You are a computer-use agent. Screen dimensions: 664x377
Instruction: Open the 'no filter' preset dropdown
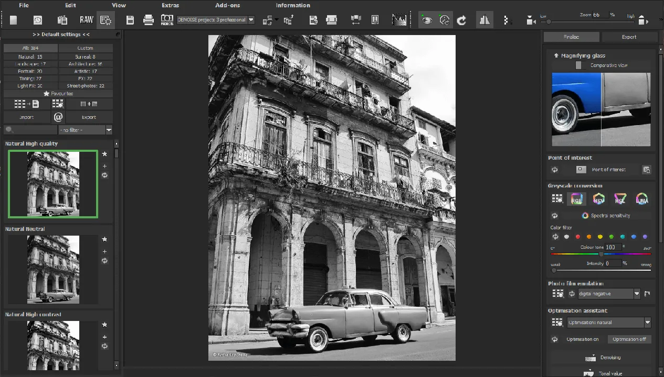pos(86,130)
